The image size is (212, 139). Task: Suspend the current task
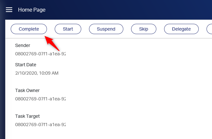click(x=106, y=29)
